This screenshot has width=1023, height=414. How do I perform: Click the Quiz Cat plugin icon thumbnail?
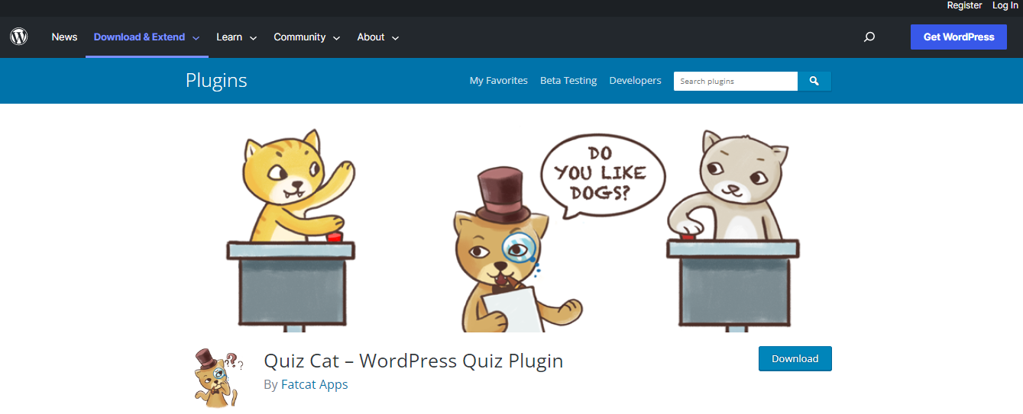(218, 377)
